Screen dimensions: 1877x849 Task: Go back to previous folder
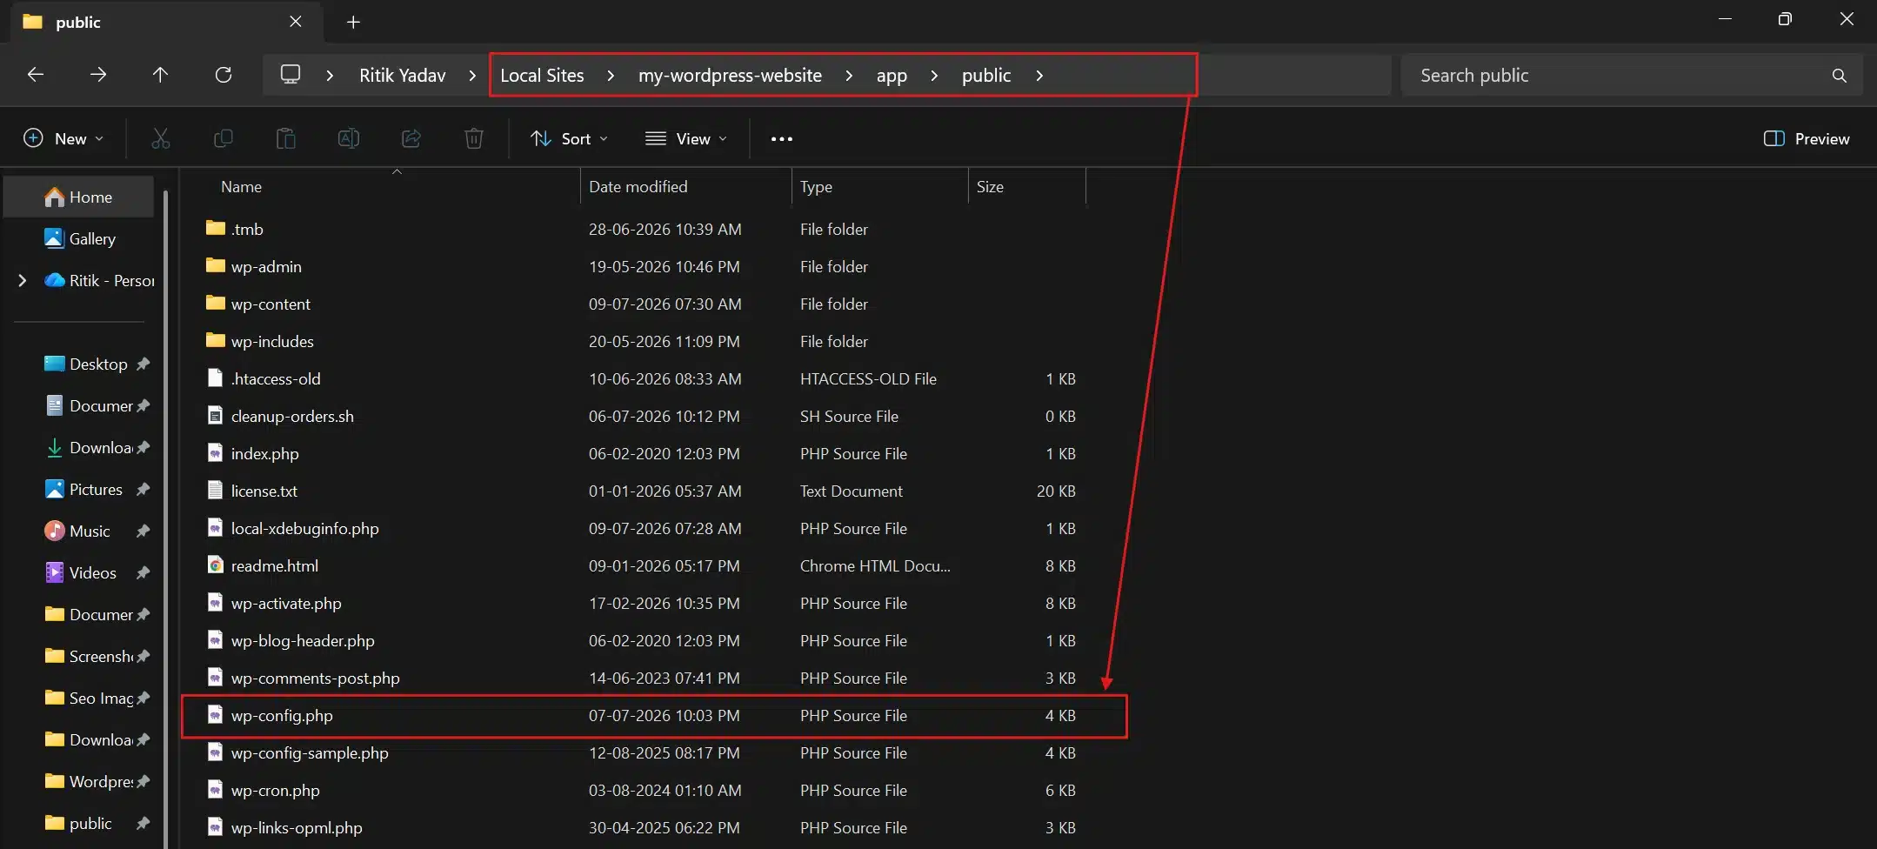(x=36, y=75)
